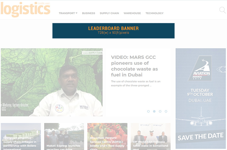The image size is (227, 150).
Task: Open the DP World Ethiopia Somaliland article
Action: coord(150,136)
